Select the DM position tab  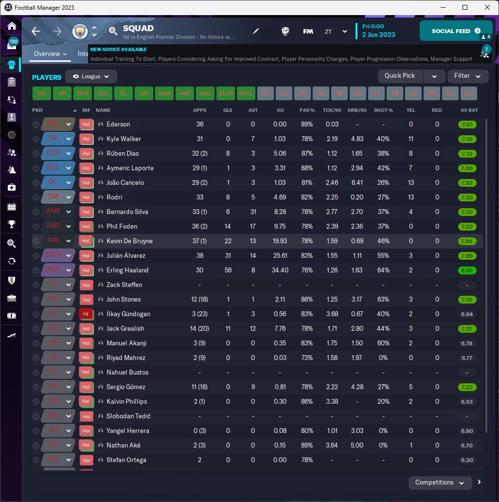[144, 93]
